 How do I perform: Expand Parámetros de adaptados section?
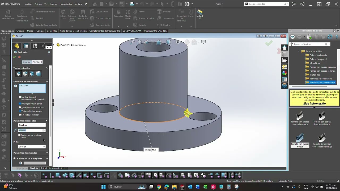[47, 153]
